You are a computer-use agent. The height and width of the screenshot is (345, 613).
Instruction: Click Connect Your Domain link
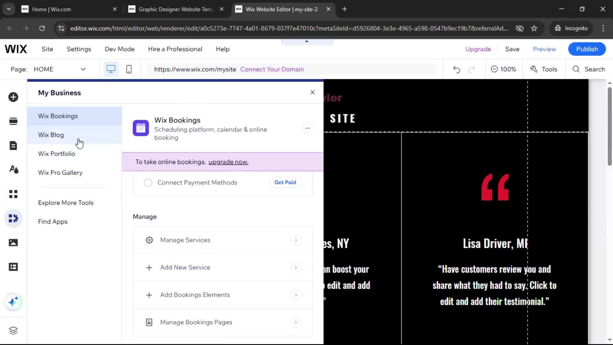pyautogui.click(x=272, y=69)
